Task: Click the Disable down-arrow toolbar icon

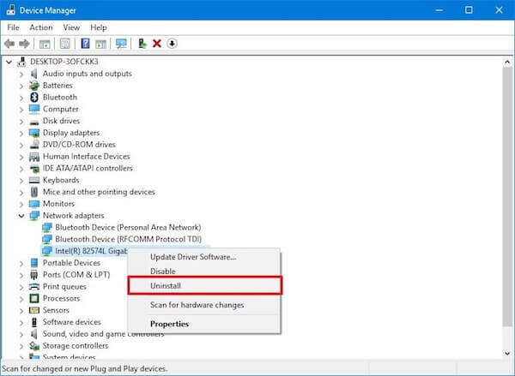Action: point(172,44)
